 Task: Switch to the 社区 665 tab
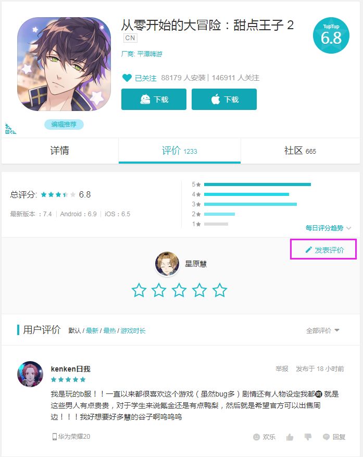tap(300, 151)
